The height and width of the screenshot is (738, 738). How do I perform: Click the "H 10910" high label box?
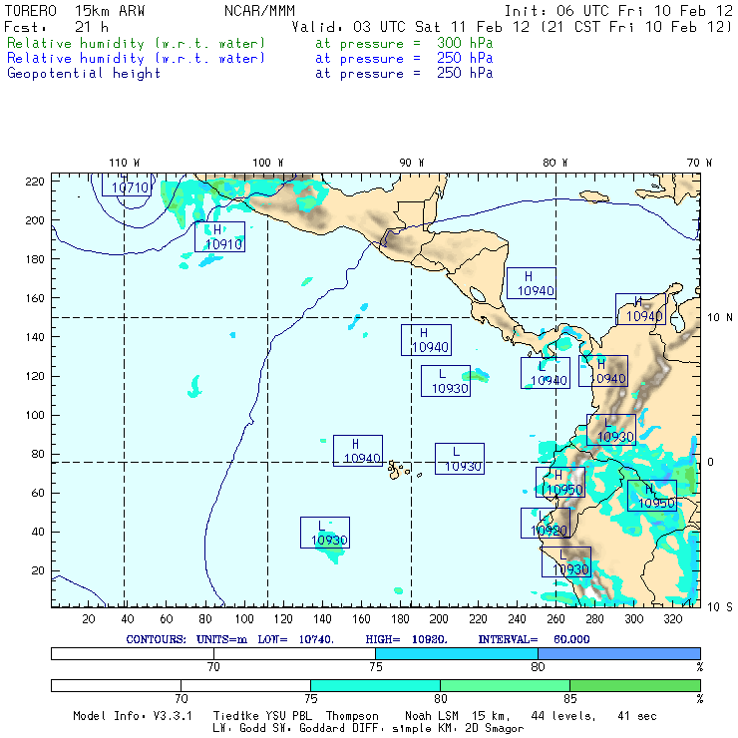219,236
